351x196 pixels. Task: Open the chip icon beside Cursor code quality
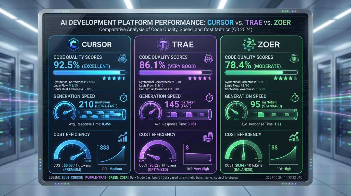122,58
